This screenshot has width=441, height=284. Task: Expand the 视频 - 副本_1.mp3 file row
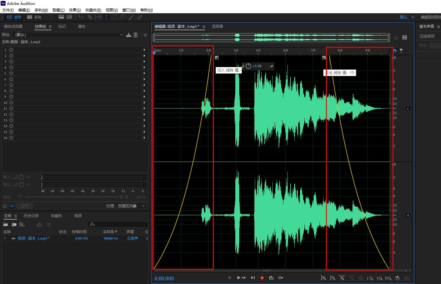click(x=5, y=238)
